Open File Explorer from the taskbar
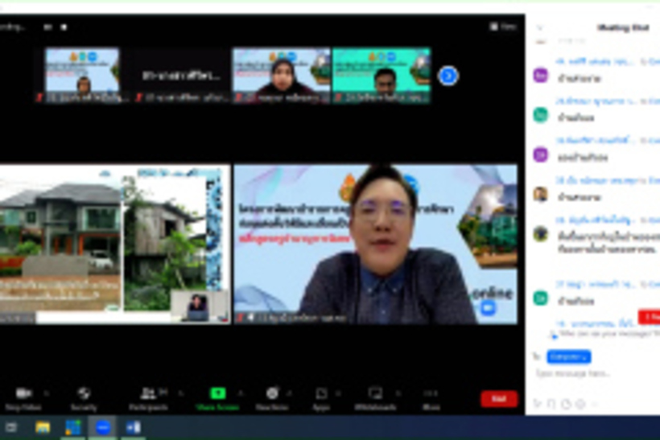This screenshot has width=660, height=440. (x=42, y=428)
